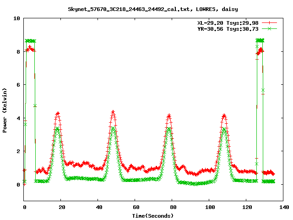This screenshot has height=220, width=293.
Task: Click the x-axis tick label 100
Action: pos(210,207)
